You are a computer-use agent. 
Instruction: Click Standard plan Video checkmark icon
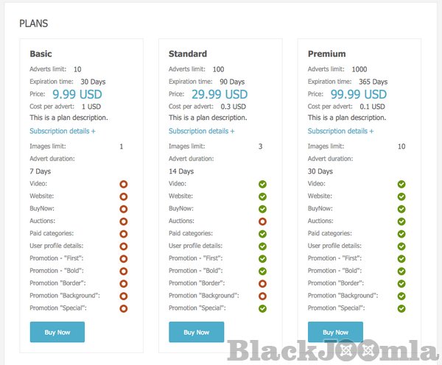pos(262,184)
